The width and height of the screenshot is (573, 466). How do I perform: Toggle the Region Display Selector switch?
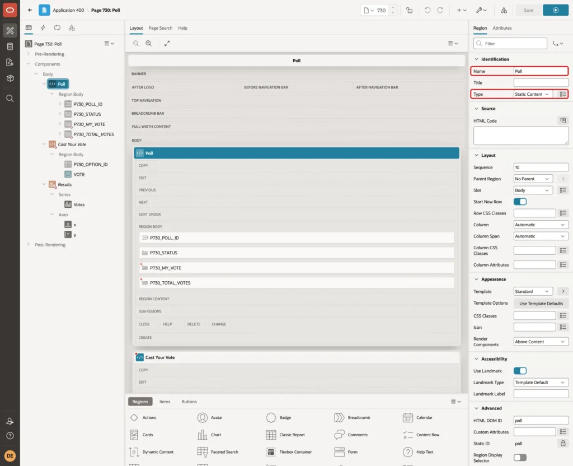click(x=520, y=458)
